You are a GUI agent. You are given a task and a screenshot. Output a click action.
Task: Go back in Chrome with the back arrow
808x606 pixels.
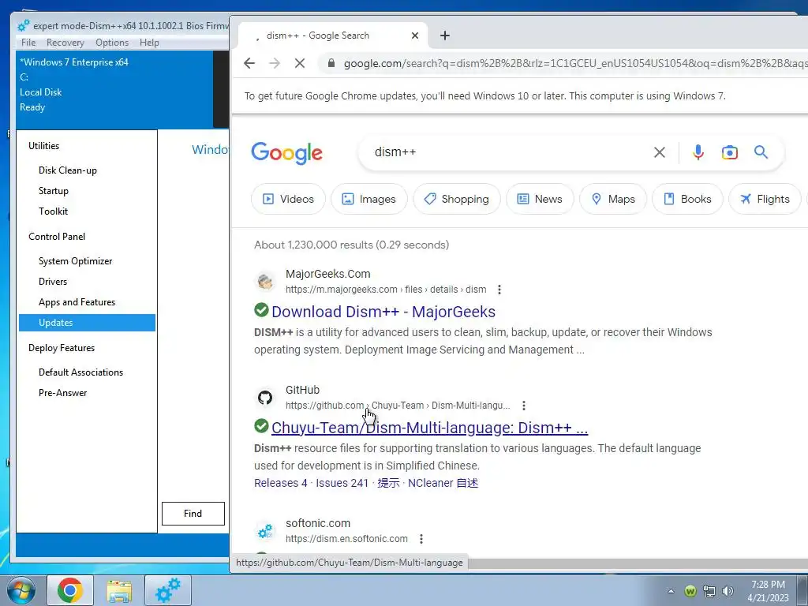point(249,63)
